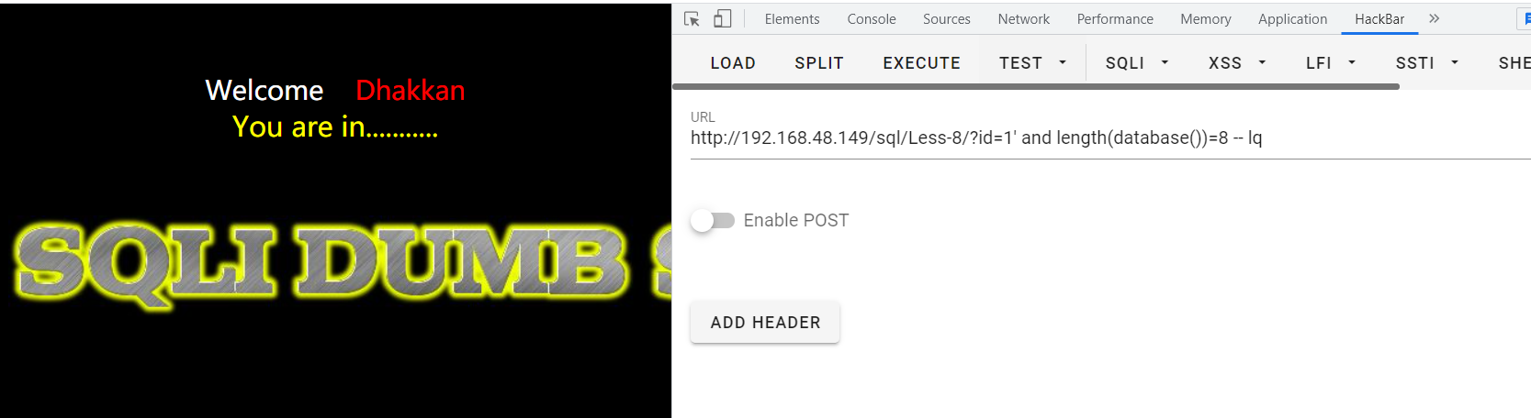
Task: Switch to the Elements tab
Action: point(792,19)
